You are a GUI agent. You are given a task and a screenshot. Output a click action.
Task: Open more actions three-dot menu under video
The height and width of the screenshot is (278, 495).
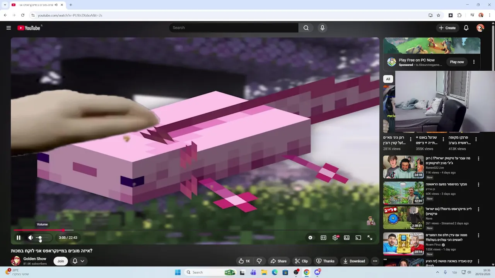[x=375, y=261]
